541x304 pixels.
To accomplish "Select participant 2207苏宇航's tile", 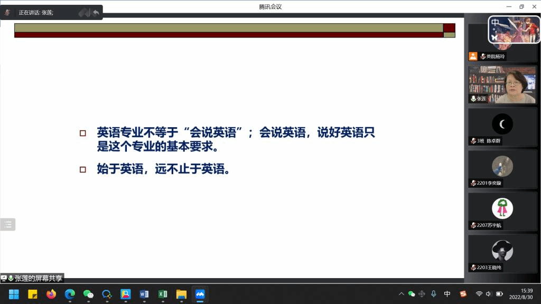I will tap(502, 211).
